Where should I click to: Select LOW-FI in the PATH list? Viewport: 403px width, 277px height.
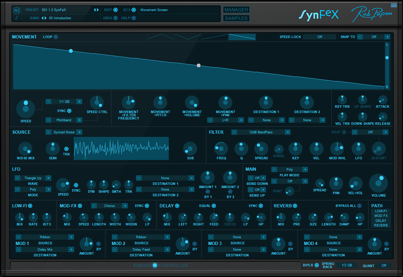(381, 211)
